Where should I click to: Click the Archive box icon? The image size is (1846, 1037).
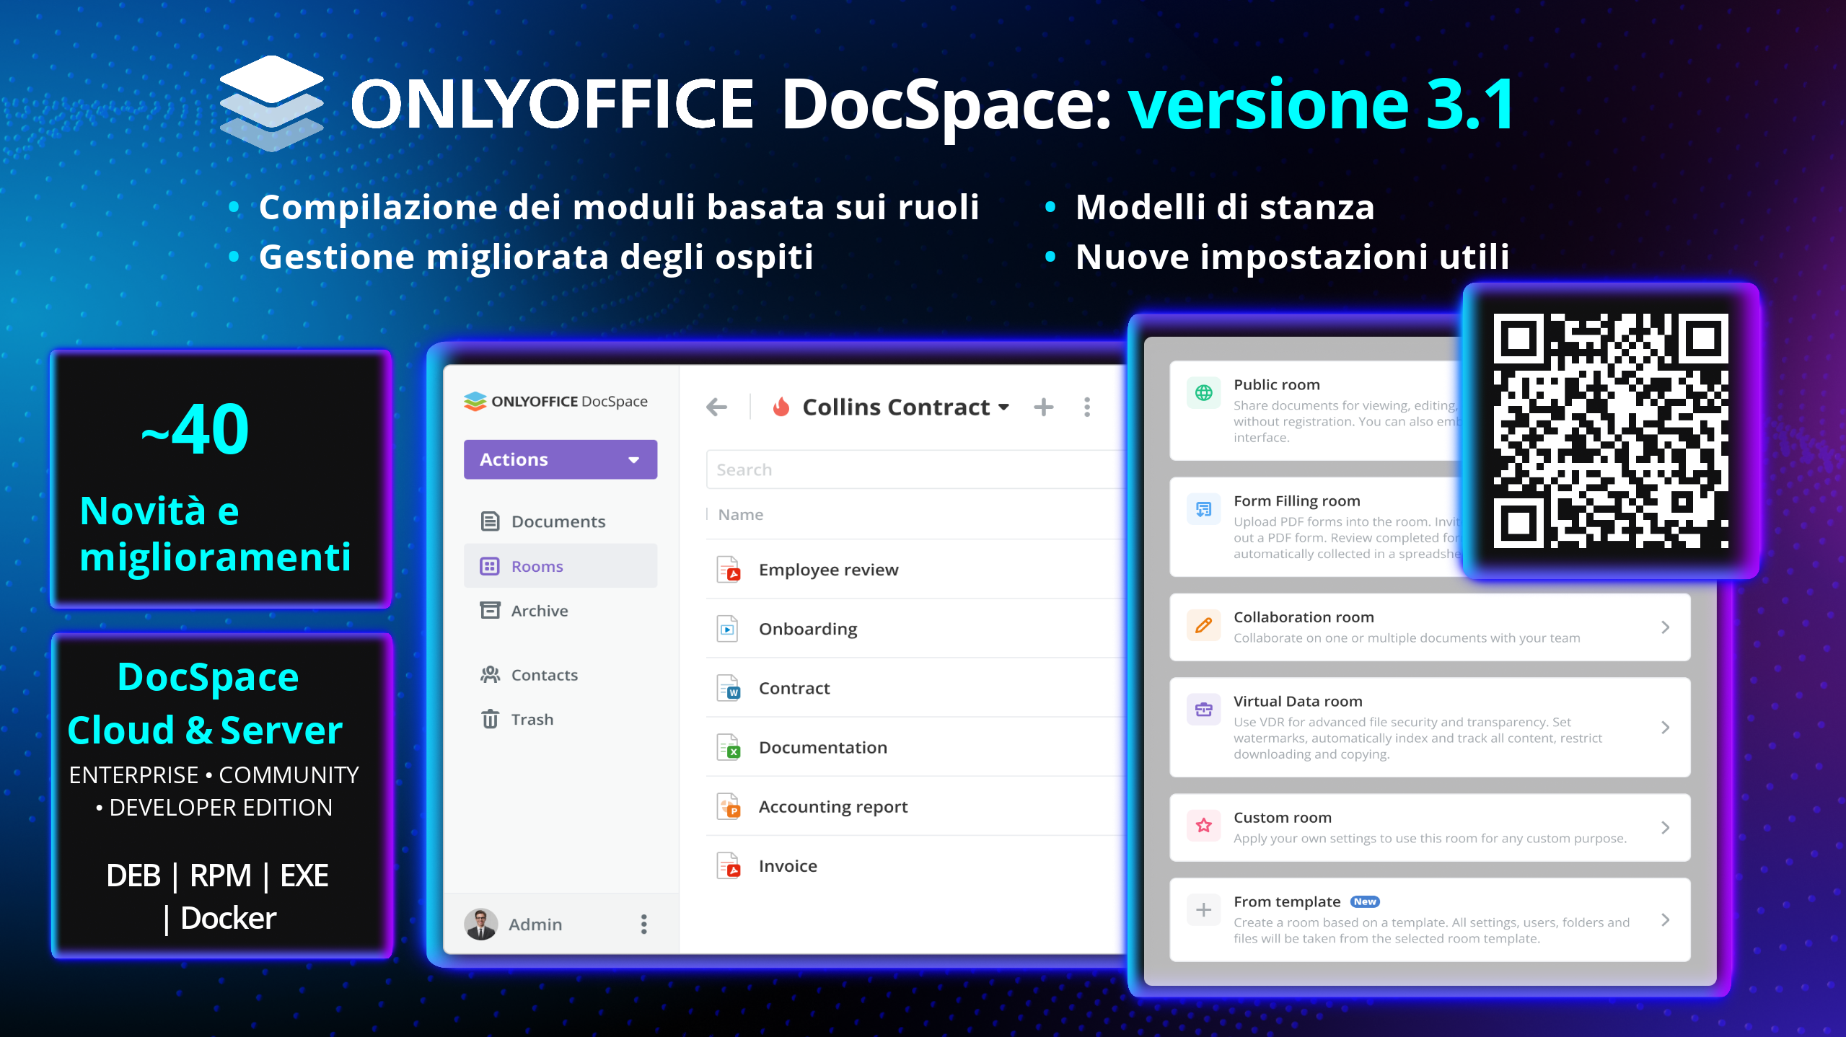pos(490,611)
